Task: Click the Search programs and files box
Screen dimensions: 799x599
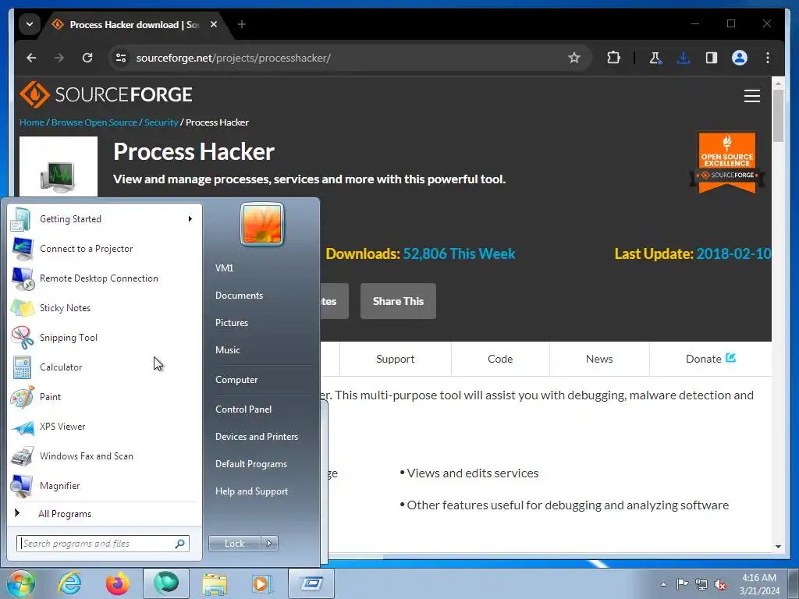Action: point(103,544)
